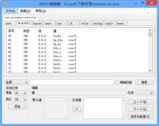Click the search text input field
Viewport: 159px width, 126px height.
click(x=72, y=82)
